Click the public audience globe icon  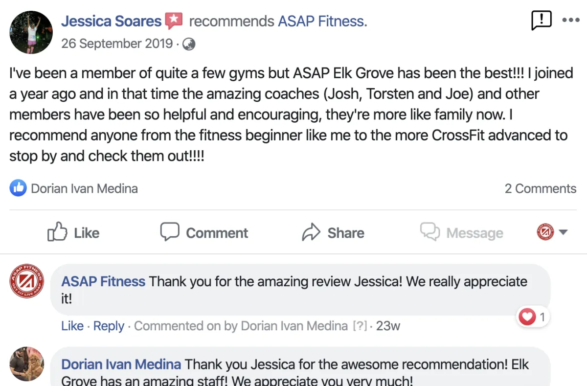189,44
